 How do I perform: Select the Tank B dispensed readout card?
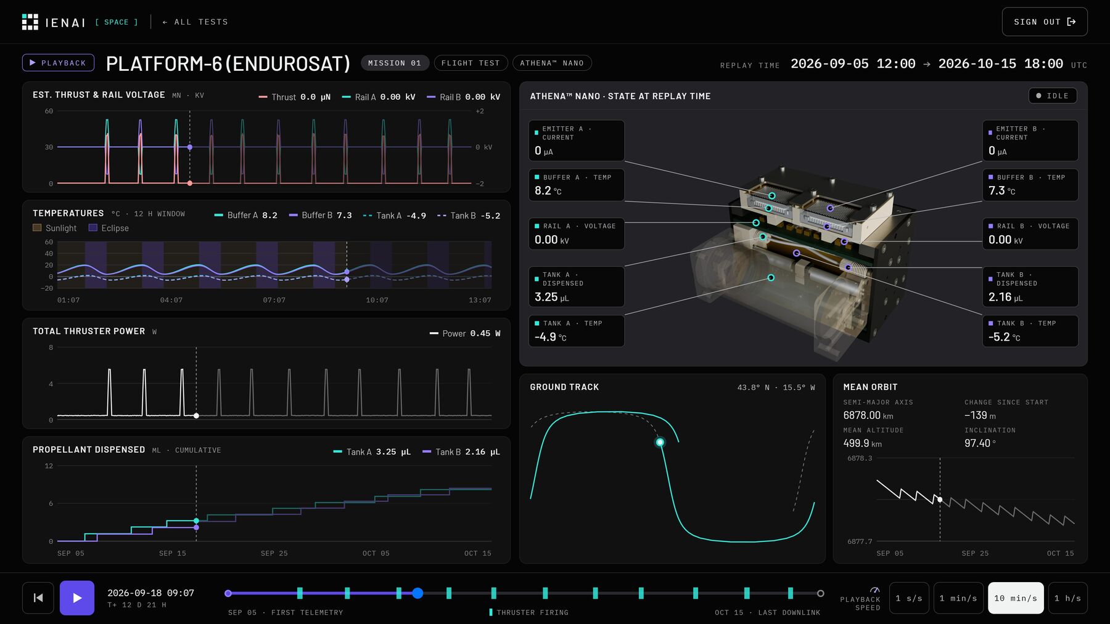click(1030, 286)
